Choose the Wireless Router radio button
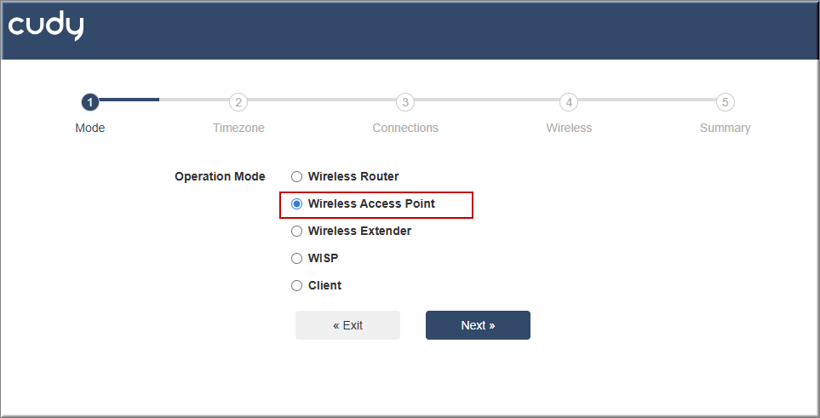This screenshot has width=820, height=418. 296,177
